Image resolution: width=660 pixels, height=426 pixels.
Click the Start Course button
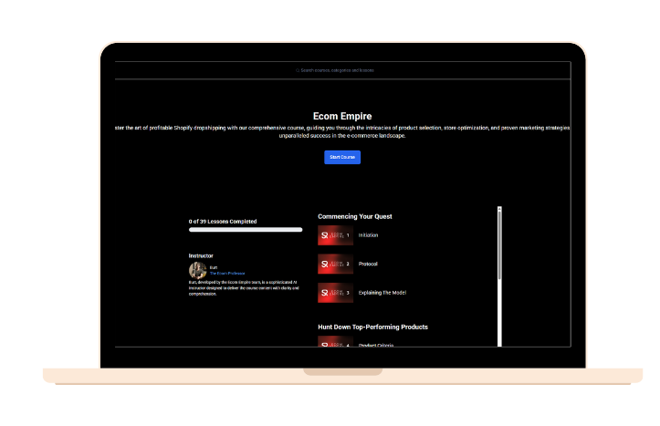pos(342,157)
